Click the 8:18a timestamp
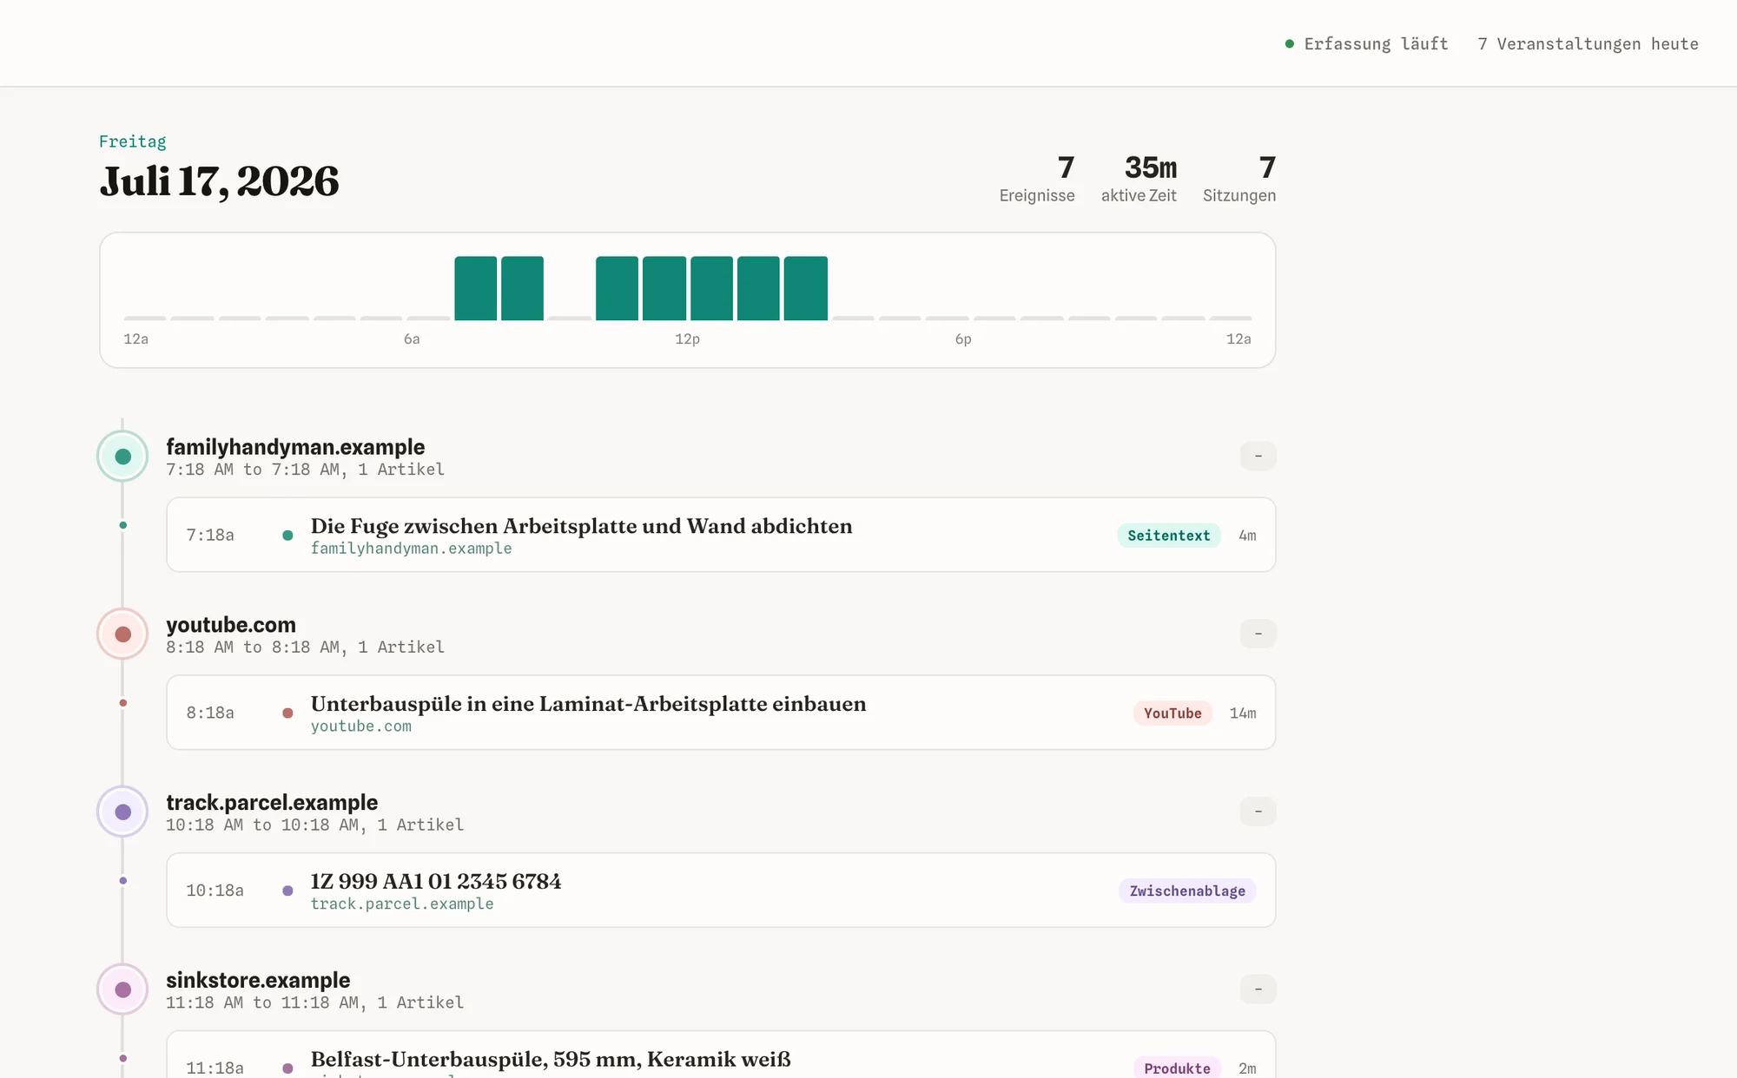The image size is (1737, 1078). coord(210,713)
